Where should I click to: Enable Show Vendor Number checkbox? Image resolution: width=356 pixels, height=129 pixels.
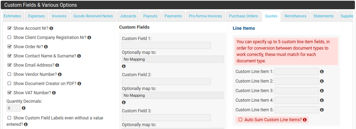pyautogui.click(x=9, y=74)
